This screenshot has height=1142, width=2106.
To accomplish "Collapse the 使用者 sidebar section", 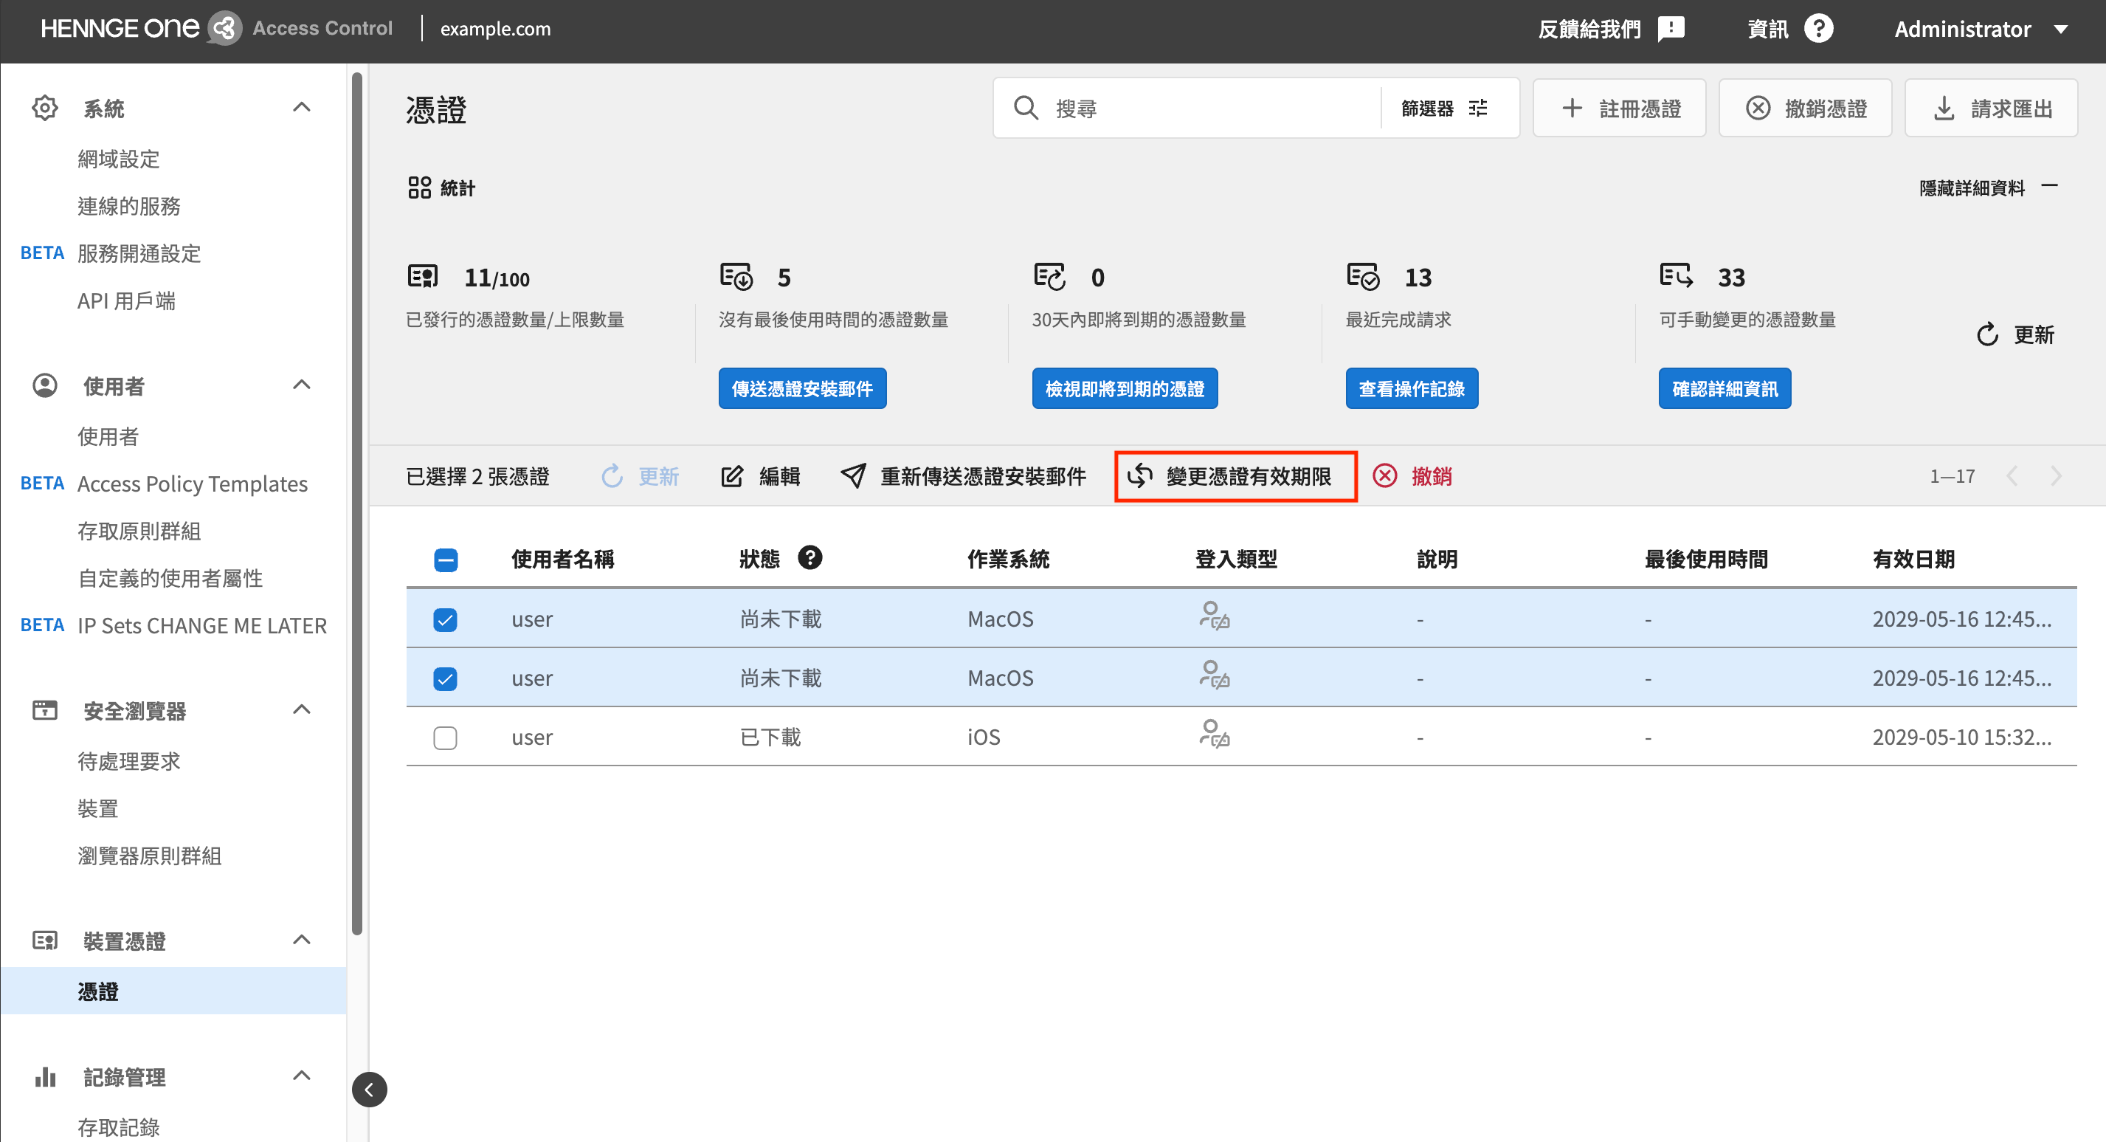I will (302, 385).
